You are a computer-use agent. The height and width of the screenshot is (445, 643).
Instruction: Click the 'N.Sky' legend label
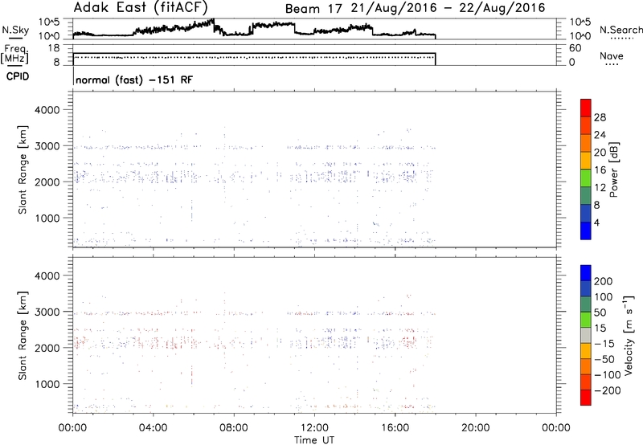(15, 30)
